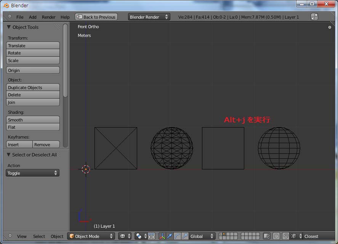Open the viewport shading mode selector
Image resolution: width=338 pixels, height=244 pixels.
125,236
